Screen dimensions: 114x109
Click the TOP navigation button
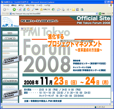(x=10, y=33)
